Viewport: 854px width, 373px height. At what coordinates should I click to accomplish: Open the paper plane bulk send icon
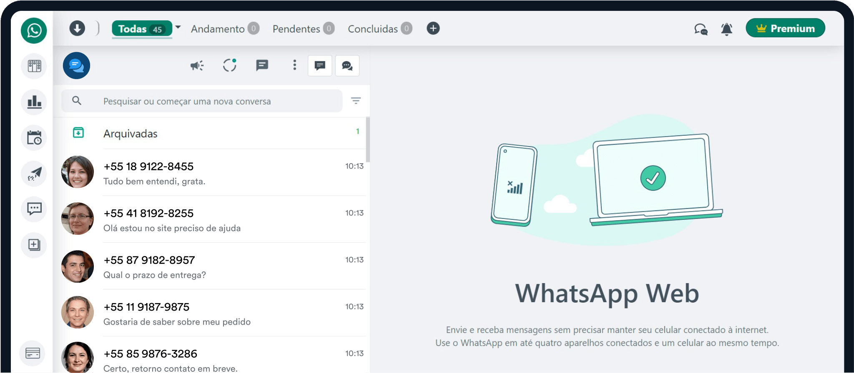click(x=34, y=174)
